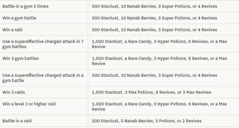Viewport: 239px width, 128px height.
Task: Click the "Battle in a gym 5 times" cell
Action: (25, 6)
